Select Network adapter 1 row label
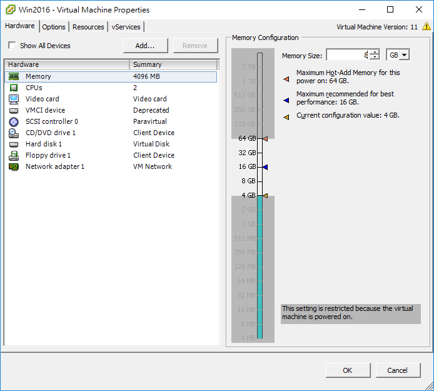Viewport: 434px width, 391px height. [55, 166]
